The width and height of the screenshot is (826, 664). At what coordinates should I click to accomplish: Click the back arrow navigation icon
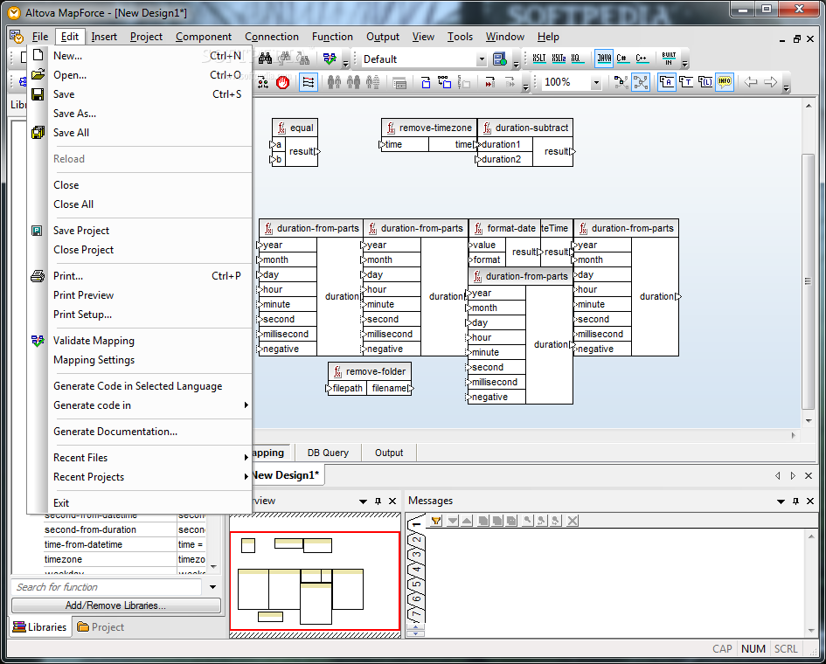pos(751,82)
